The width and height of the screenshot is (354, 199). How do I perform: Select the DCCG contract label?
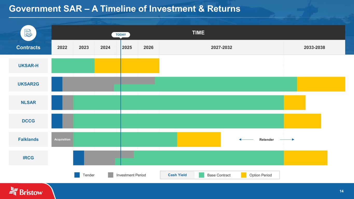(x=28, y=121)
